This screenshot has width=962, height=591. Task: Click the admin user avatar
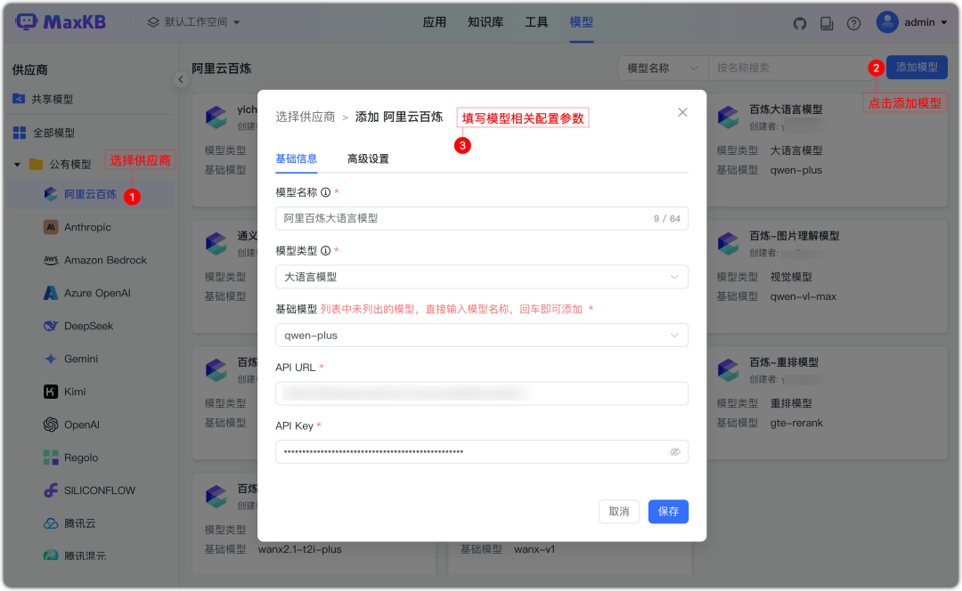point(887,22)
